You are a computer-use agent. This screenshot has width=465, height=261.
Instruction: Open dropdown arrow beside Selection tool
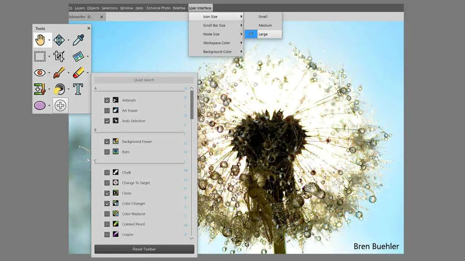pyautogui.click(x=49, y=56)
